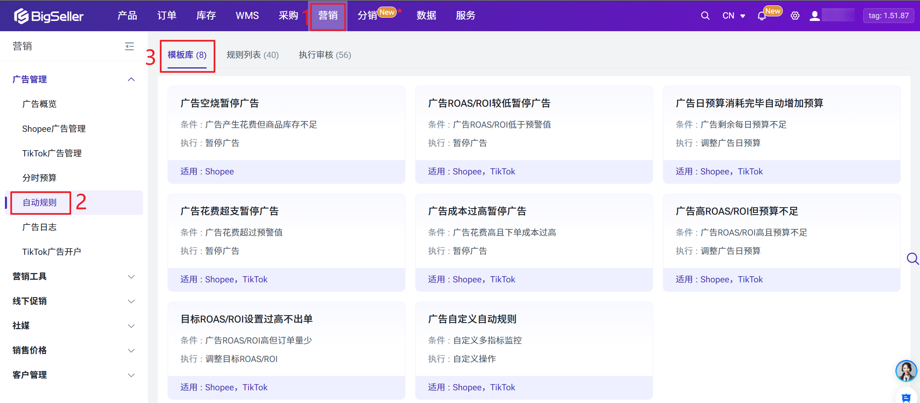
Task: Open the CN language dropdown
Action: click(734, 16)
